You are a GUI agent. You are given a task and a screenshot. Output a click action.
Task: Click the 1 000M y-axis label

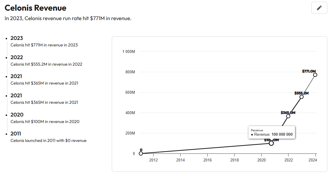129,52
